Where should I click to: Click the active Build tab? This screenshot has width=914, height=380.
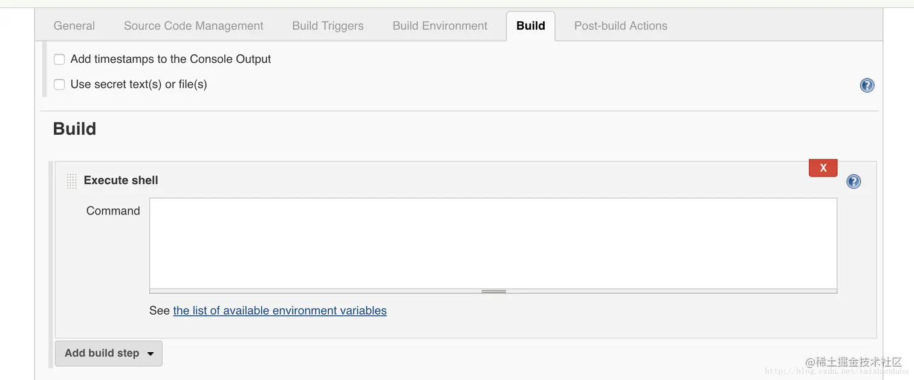530,26
